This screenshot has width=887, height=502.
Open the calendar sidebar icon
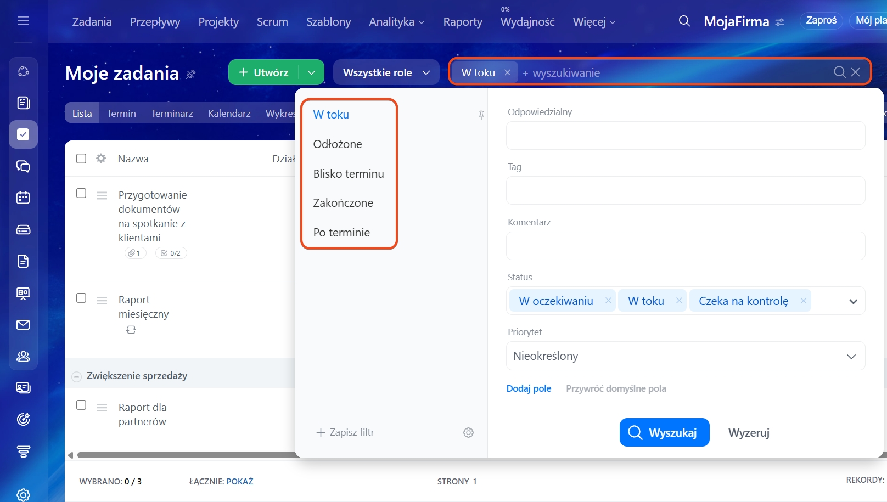pos(23,198)
